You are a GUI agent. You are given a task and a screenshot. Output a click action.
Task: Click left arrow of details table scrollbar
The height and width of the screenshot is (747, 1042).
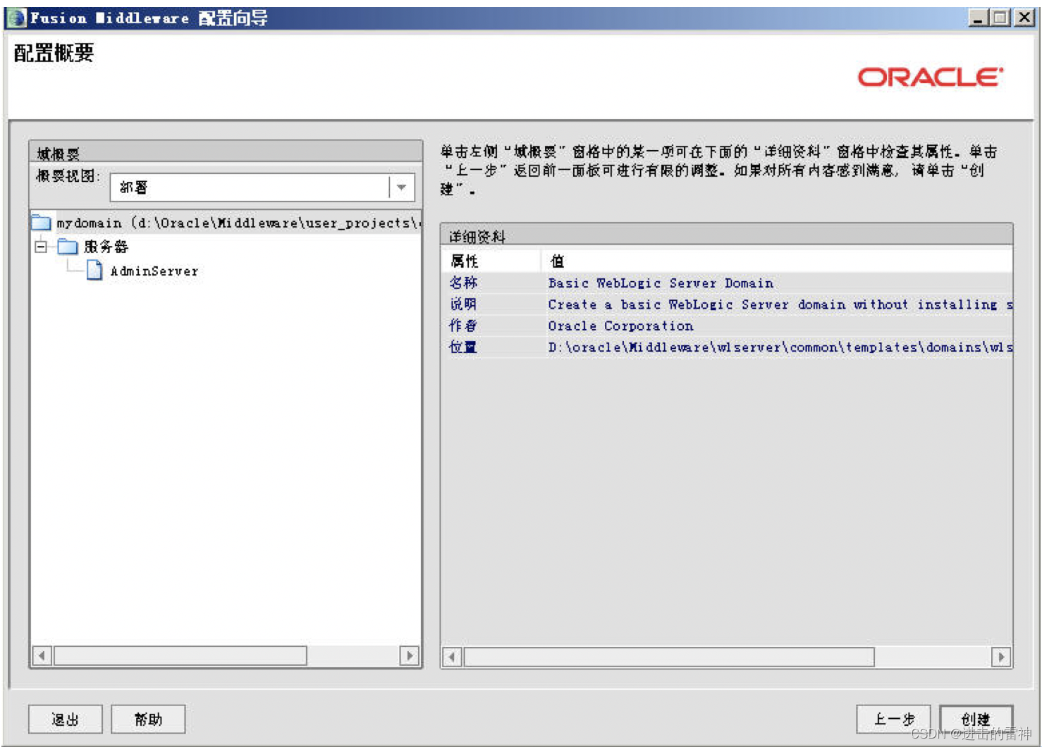tap(452, 658)
